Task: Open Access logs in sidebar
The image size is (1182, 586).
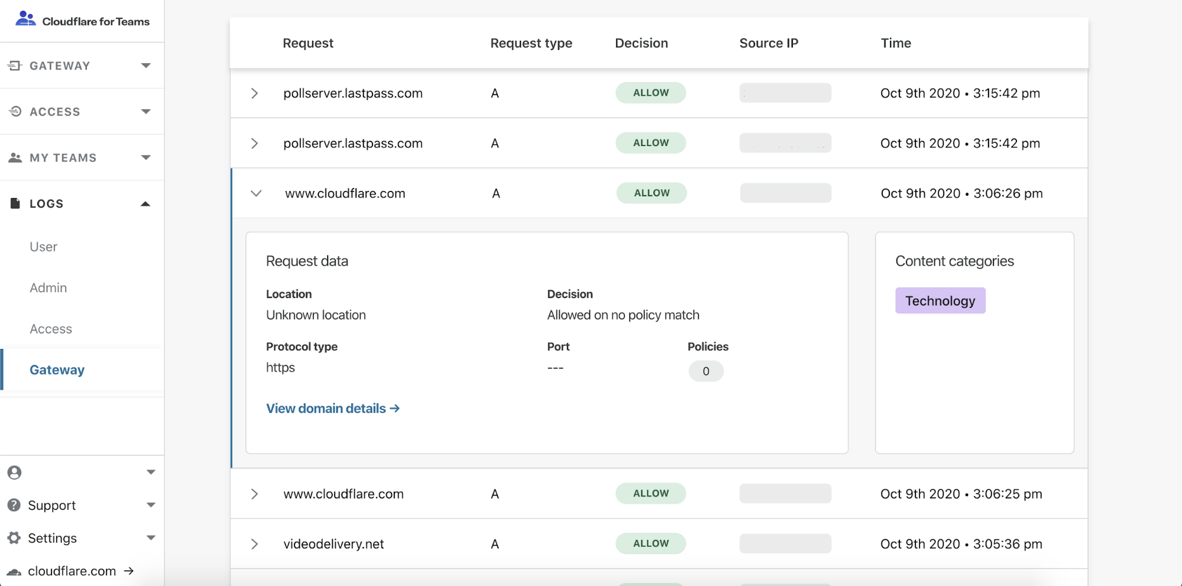Action: pos(51,329)
